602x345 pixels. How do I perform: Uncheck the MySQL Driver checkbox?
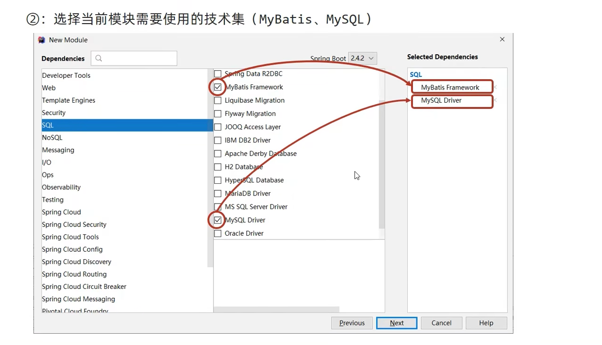click(x=218, y=220)
